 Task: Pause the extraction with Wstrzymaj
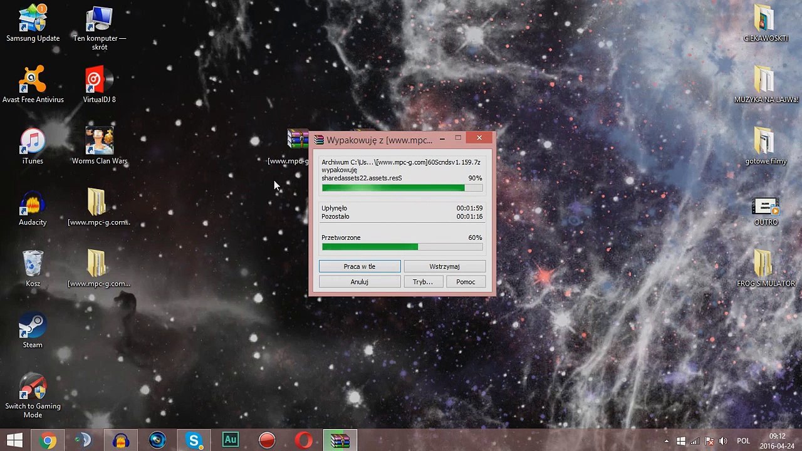click(444, 266)
